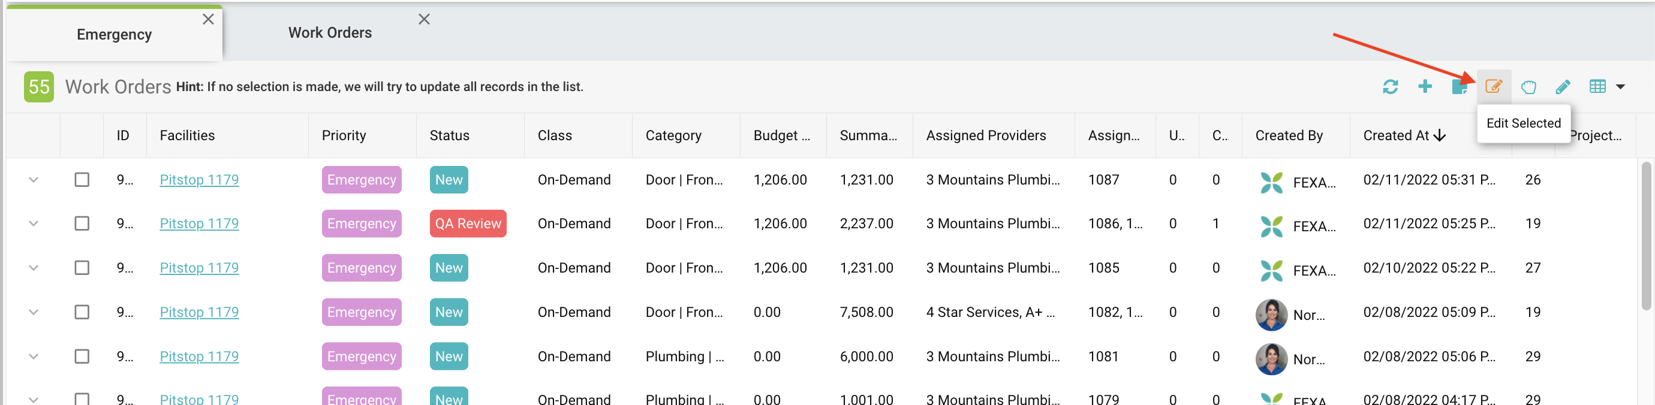Open the grid view dropdown arrow
Screen dimensions: 1655x405
pyautogui.click(x=1620, y=87)
